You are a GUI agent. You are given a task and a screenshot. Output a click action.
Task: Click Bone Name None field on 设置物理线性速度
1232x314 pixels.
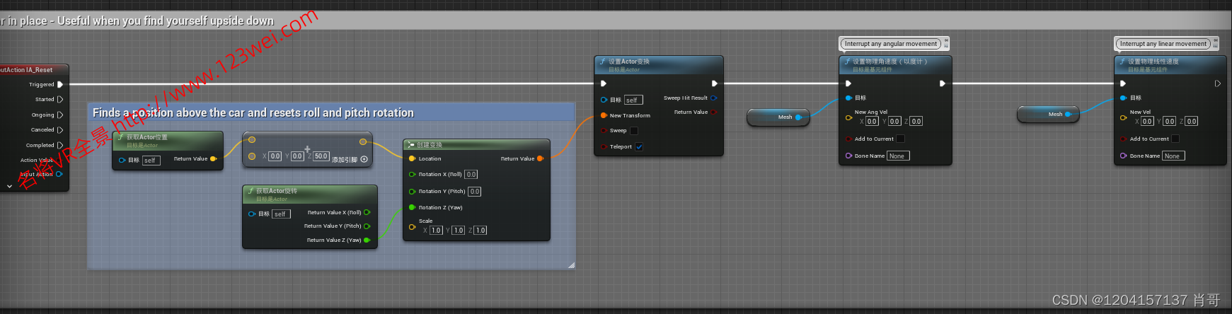[1173, 156]
